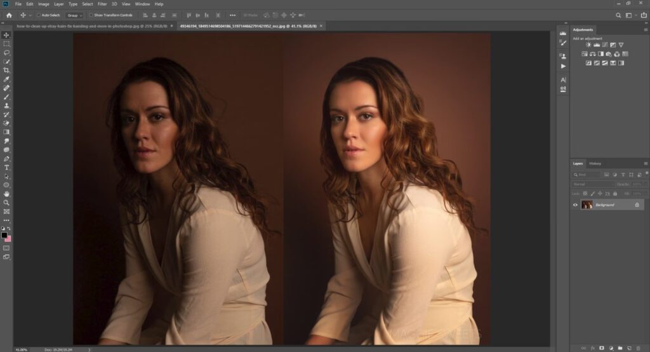Open the Filter menu
The image size is (650, 352).
coord(102,4)
